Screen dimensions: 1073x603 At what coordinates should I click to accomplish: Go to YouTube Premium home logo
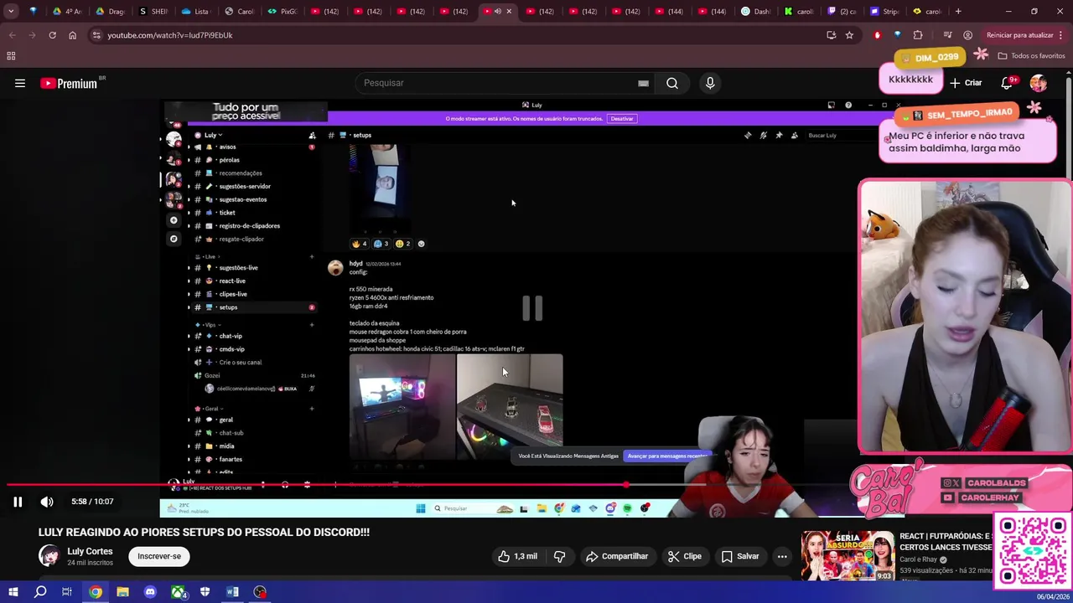pyautogui.click(x=69, y=83)
